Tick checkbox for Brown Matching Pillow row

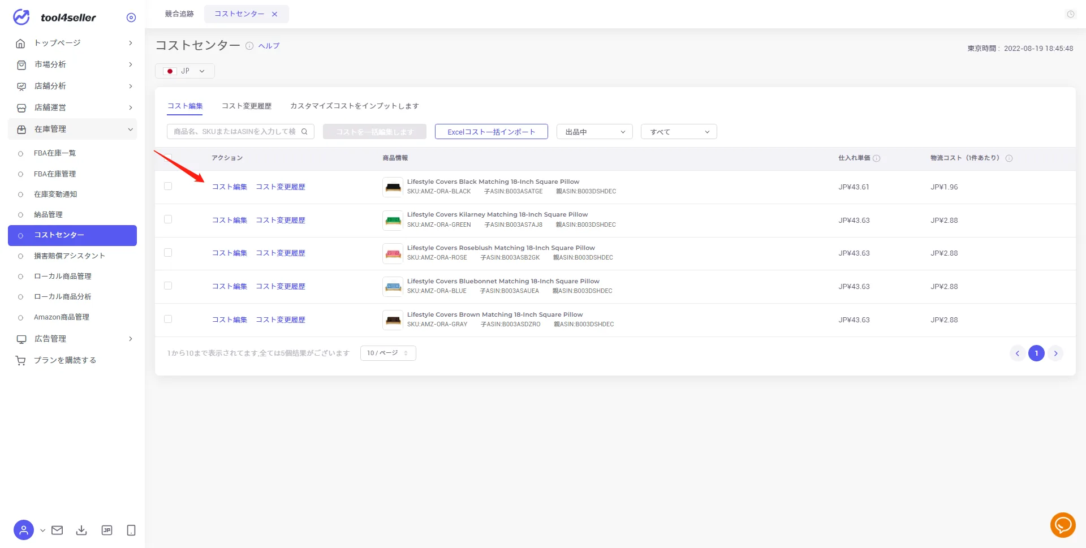[x=168, y=319]
